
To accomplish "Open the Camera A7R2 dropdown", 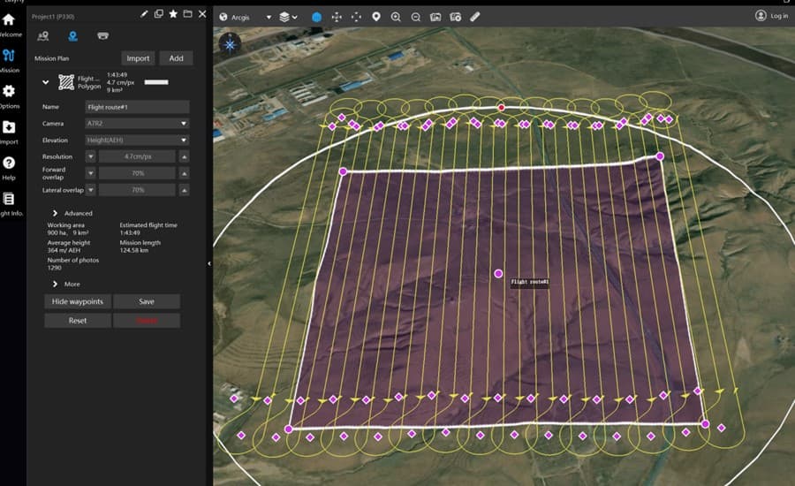I will (x=137, y=124).
